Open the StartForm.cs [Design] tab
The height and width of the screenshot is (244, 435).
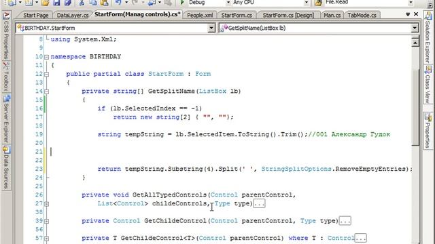pos(288,15)
